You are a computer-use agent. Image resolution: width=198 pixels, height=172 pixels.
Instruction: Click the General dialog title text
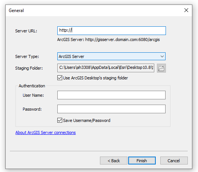click(x=16, y=11)
